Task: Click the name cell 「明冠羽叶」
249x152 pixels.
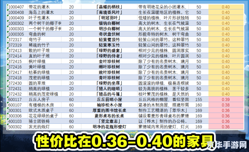Action: [x=109, y=18]
